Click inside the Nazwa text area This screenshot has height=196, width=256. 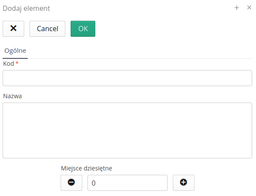click(x=127, y=130)
